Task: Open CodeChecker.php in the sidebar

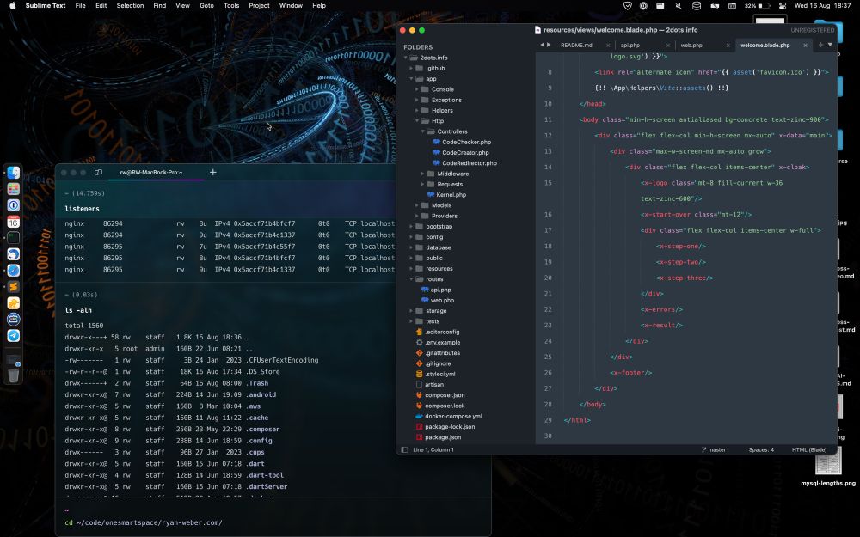Action: click(x=466, y=142)
